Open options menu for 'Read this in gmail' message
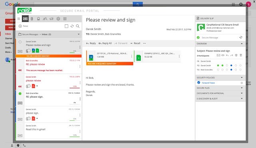Viewport: 256px width, 148px height. (80, 131)
